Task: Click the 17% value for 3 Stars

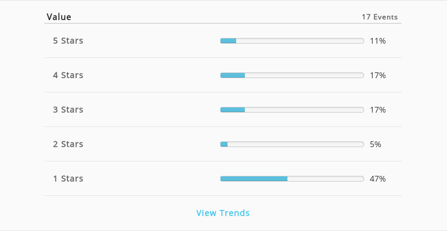Action: coord(378,110)
